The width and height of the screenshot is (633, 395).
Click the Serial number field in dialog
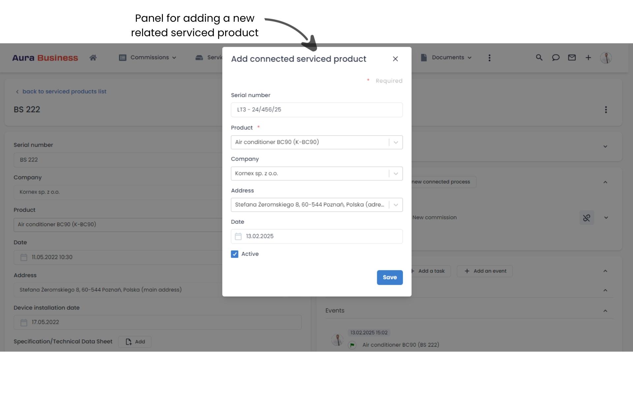pos(316,110)
